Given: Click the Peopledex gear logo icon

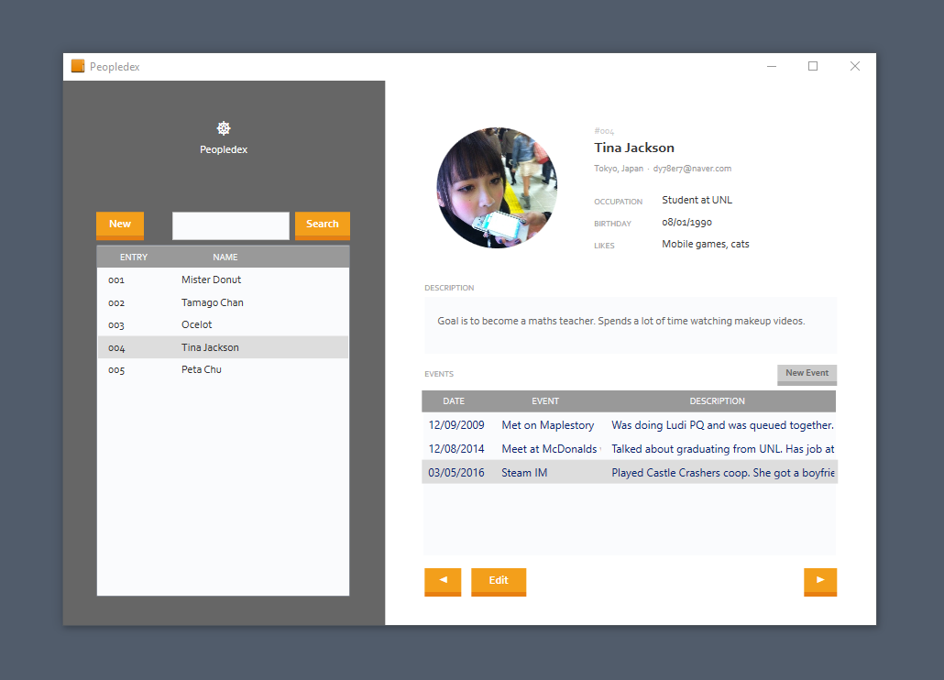Looking at the screenshot, I should pos(224,128).
